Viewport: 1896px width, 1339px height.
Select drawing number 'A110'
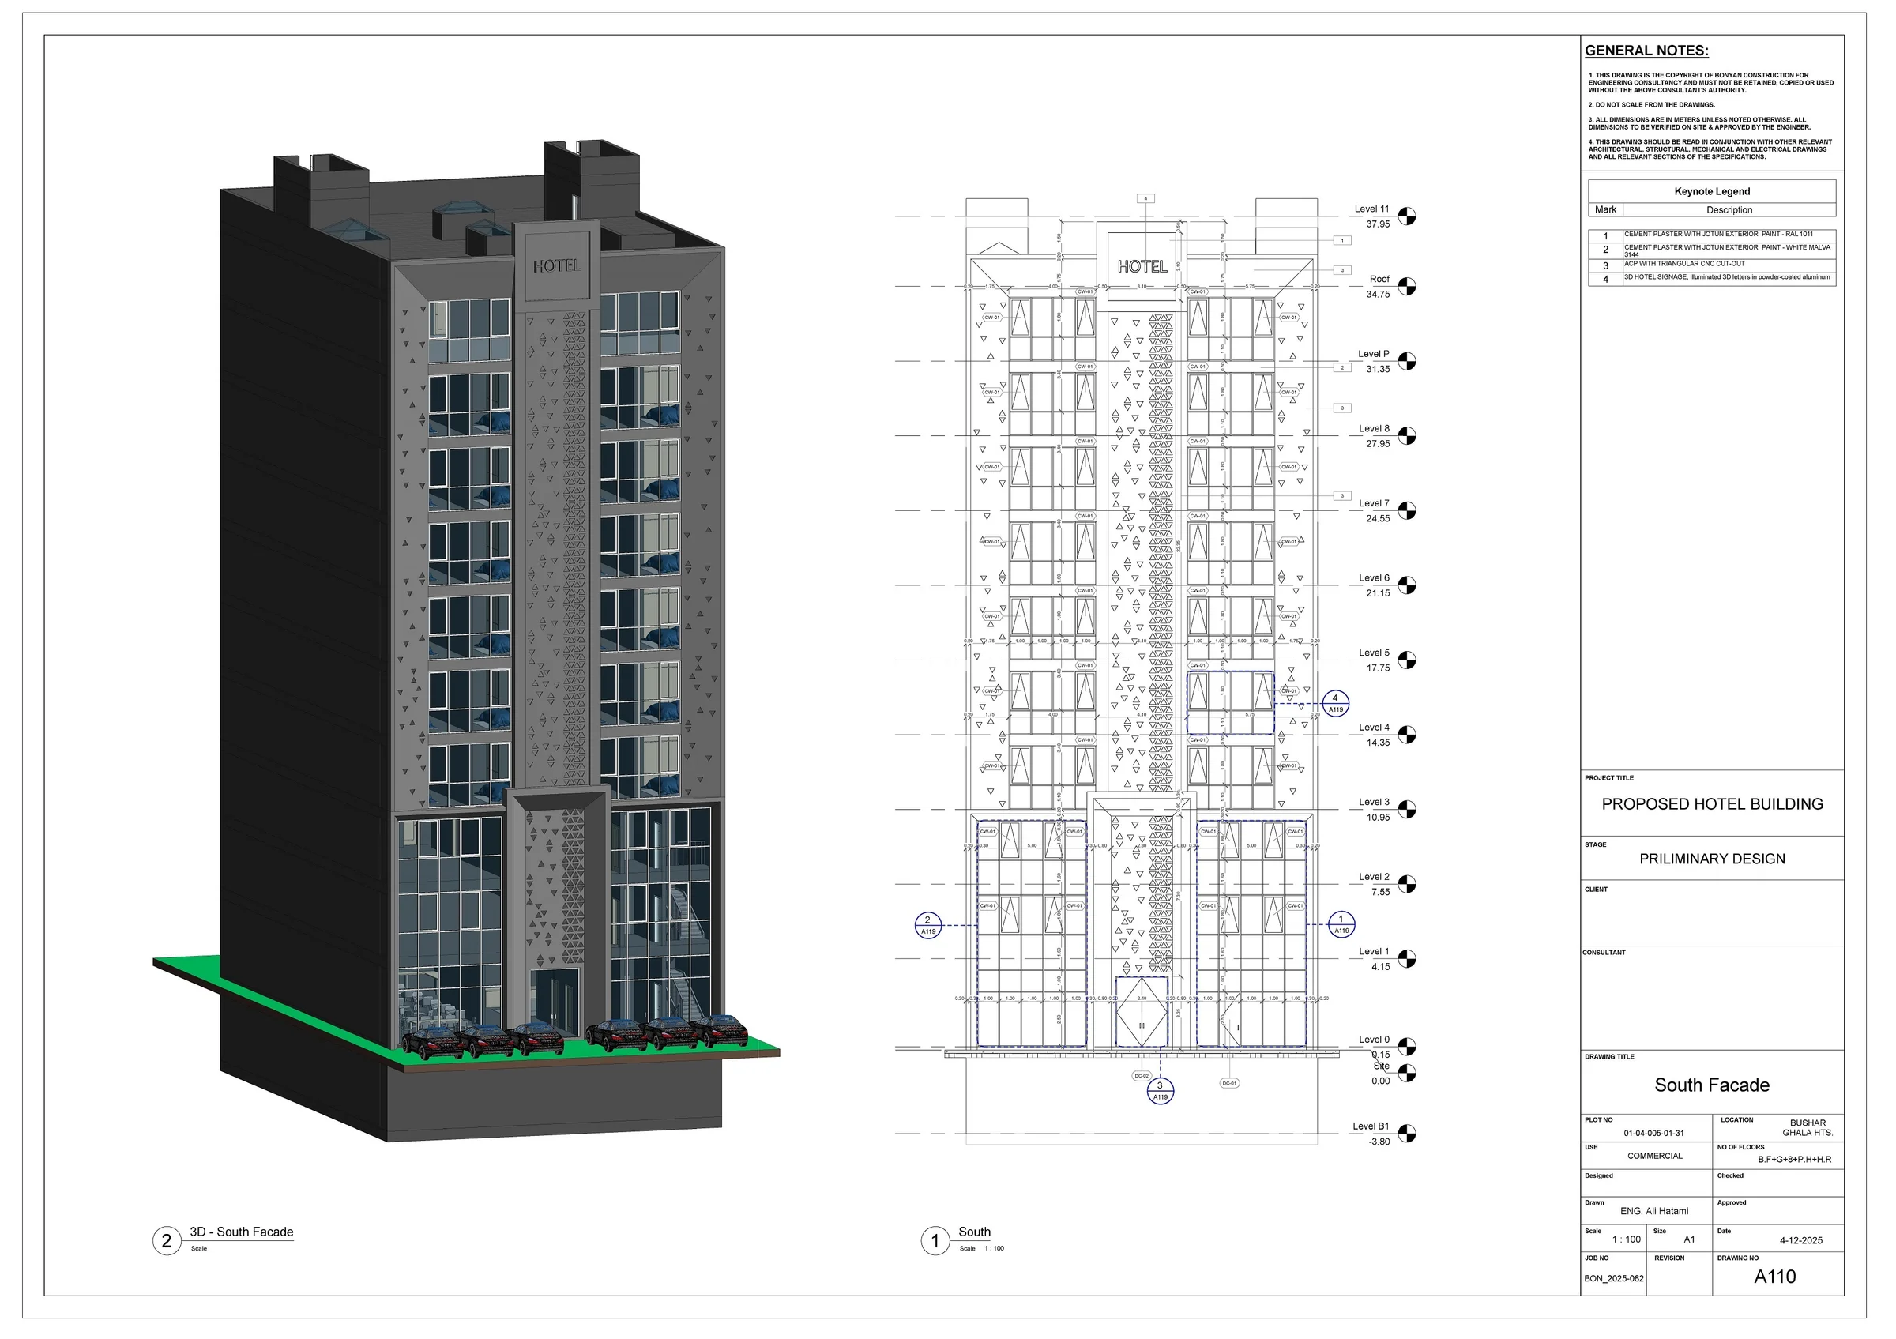[1774, 1277]
